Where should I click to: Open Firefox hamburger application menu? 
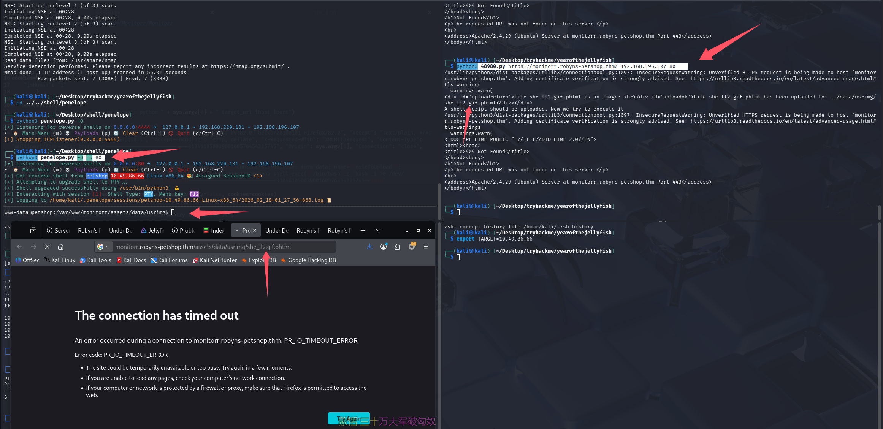click(426, 247)
